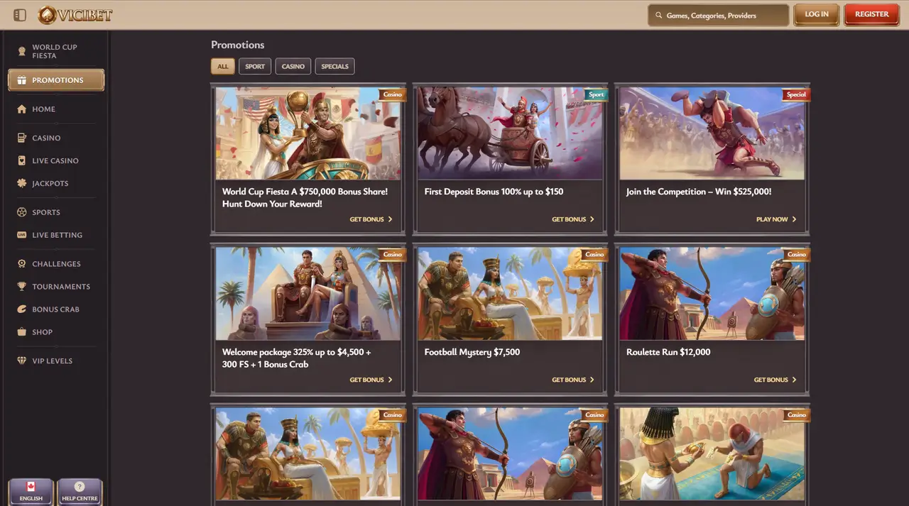This screenshot has width=909, height=506.
Task: Open World Cup Fiesta promotion image
Action: 307,133
